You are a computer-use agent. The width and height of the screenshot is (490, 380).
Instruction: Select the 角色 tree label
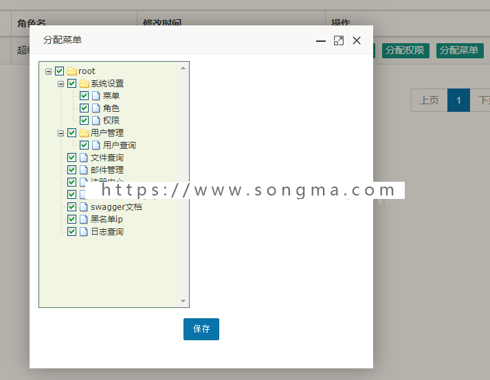coord(111,108)
